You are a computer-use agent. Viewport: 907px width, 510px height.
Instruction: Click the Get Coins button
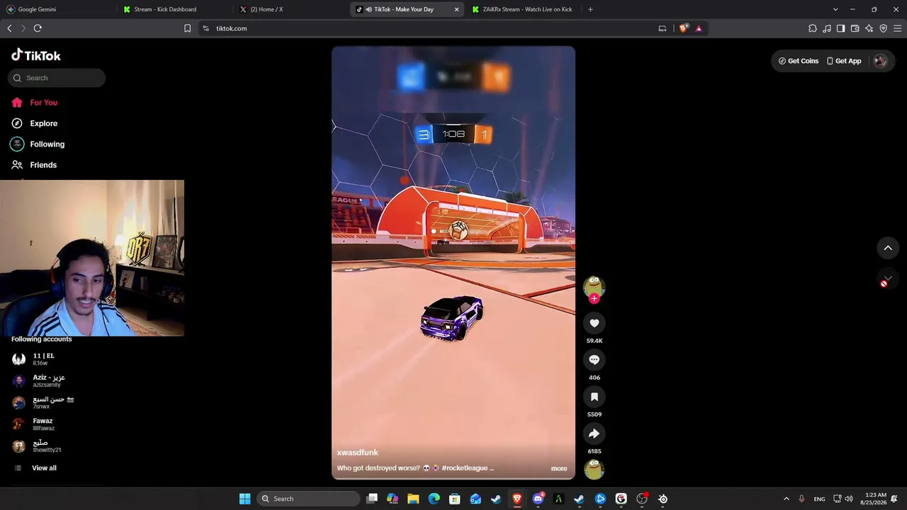tap(799, 61)
